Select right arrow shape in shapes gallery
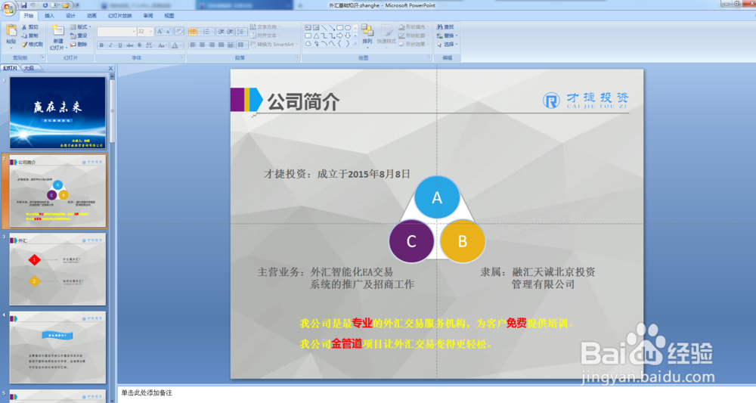 340,36
